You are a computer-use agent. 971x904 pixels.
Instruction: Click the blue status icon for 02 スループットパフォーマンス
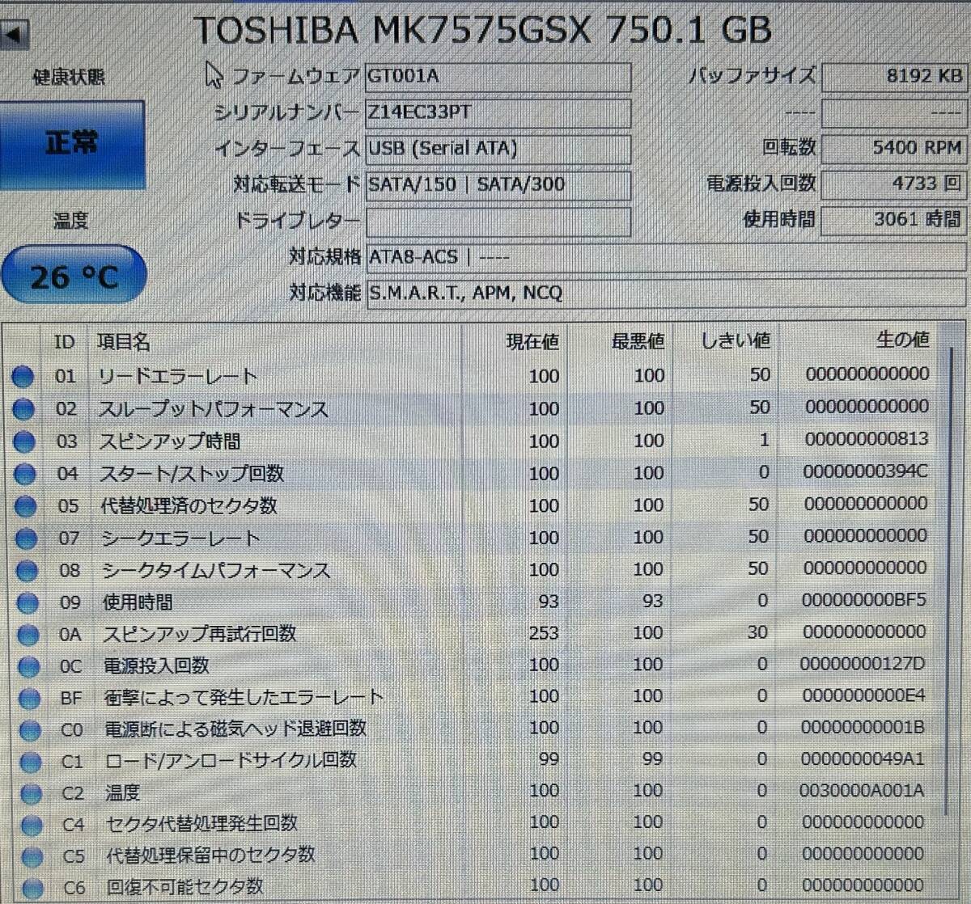(23, 408)
